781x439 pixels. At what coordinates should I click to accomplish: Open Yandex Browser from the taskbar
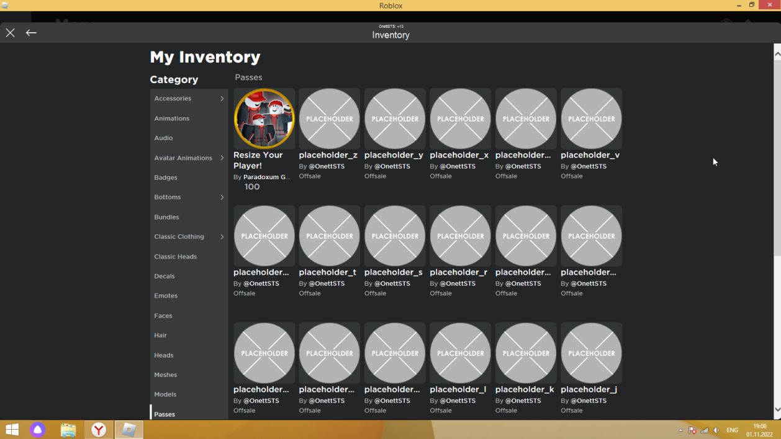[99, 429]
